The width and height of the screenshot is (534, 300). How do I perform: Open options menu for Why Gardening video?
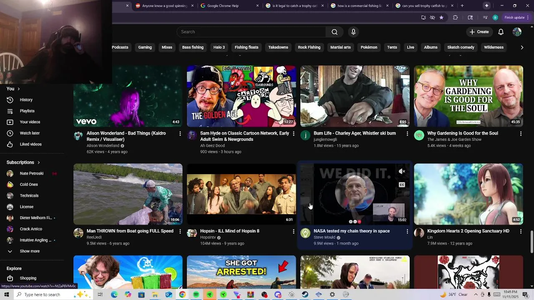(521, 134)
